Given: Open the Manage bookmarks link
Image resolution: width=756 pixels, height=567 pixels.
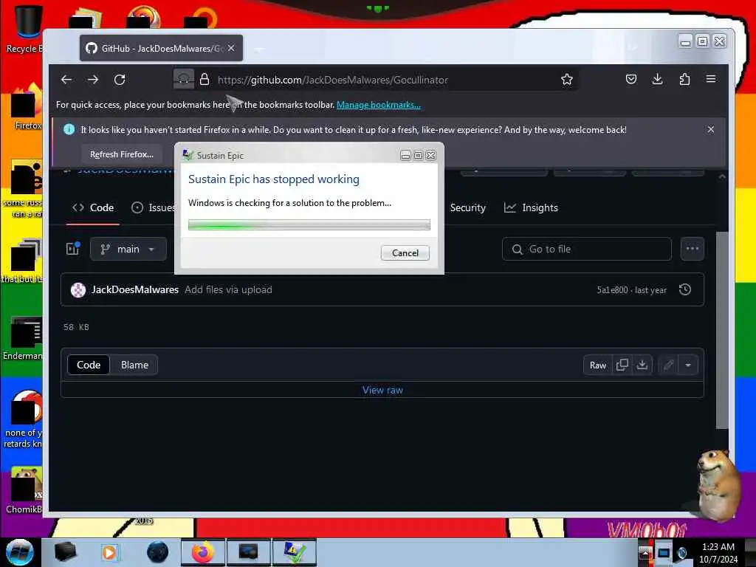Looking at the screenshot, I should click(x=379, y=105).
